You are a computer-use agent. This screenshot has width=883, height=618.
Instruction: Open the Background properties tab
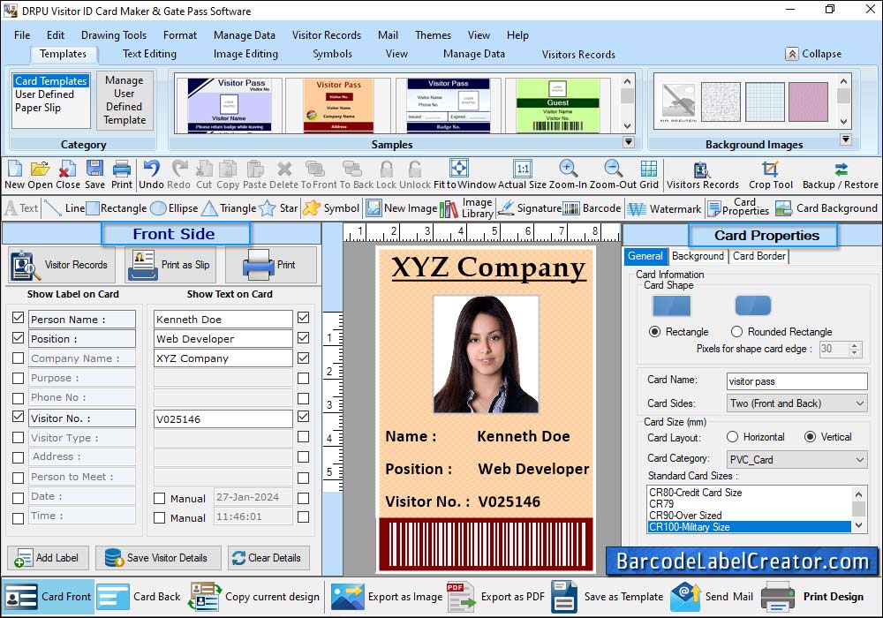point(698,256)
